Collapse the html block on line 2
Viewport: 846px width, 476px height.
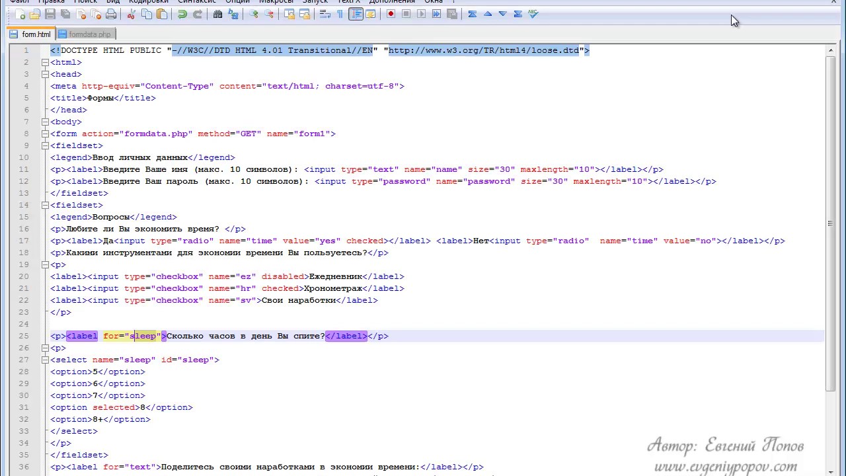[45, 62]
